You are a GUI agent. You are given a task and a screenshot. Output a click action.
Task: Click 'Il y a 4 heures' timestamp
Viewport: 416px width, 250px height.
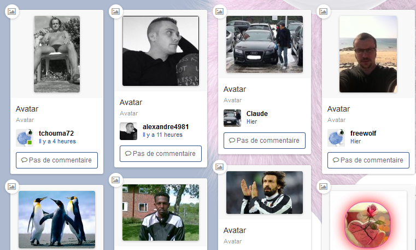click(57, 142)
